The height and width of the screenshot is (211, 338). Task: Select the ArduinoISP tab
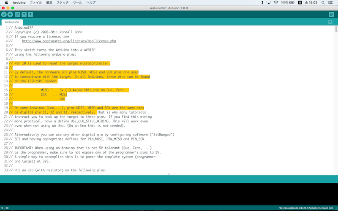coord(12,22)
